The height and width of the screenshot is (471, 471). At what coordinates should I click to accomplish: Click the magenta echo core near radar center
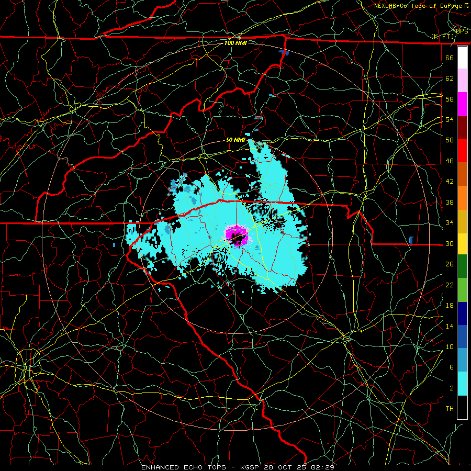coord(237,236)
